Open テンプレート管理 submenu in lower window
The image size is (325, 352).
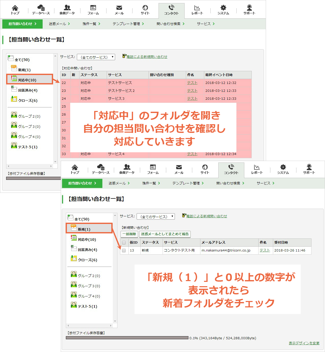pos(188,183)
